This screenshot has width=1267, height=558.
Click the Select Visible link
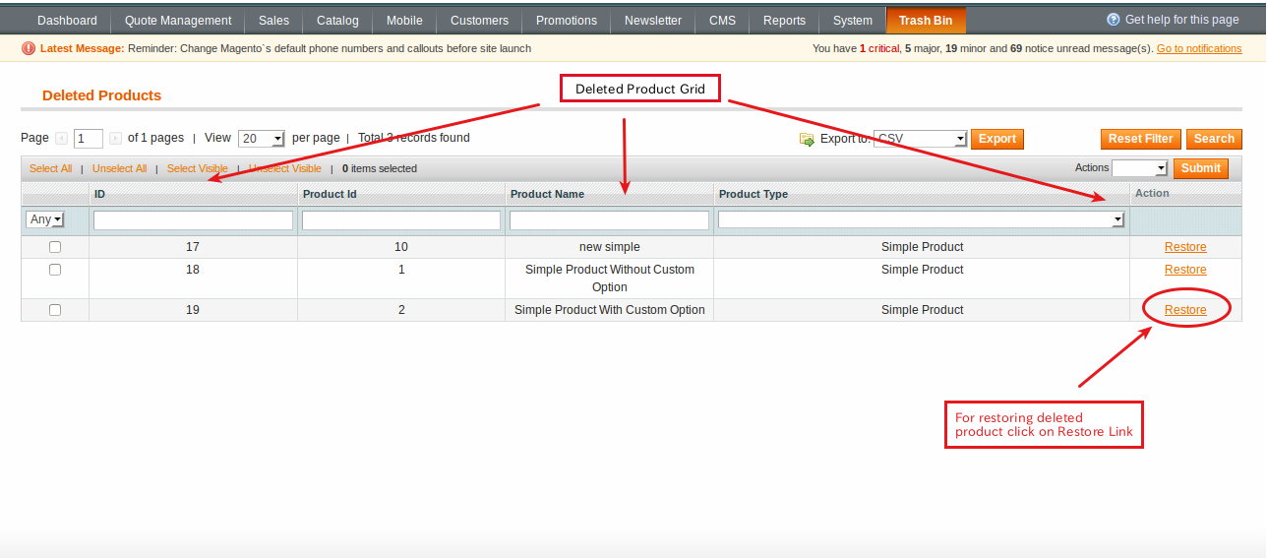(198, 168)
